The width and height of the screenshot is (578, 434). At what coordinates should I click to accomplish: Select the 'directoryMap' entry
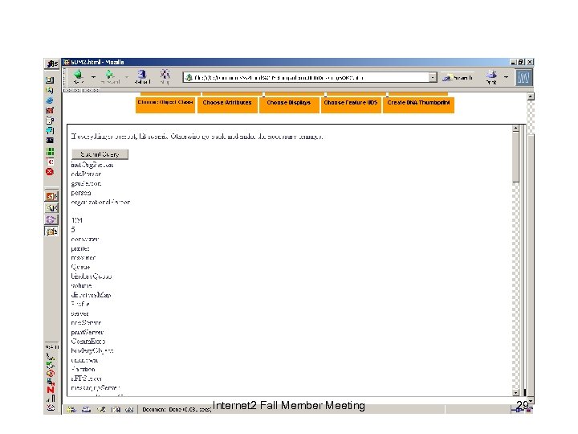[91, 295]
